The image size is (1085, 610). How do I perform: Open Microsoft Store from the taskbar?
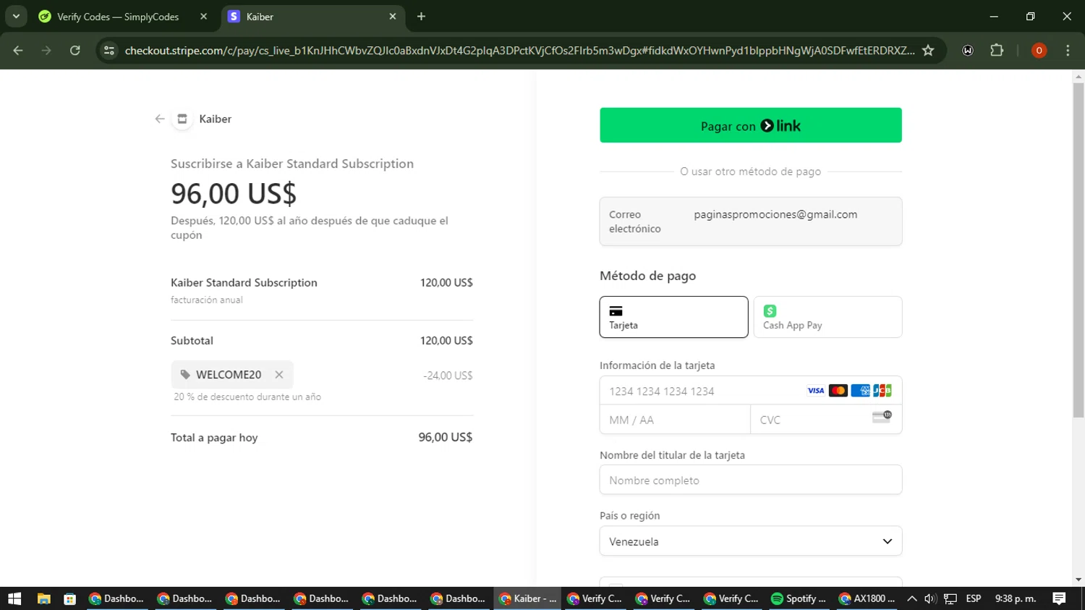point(69,598)
